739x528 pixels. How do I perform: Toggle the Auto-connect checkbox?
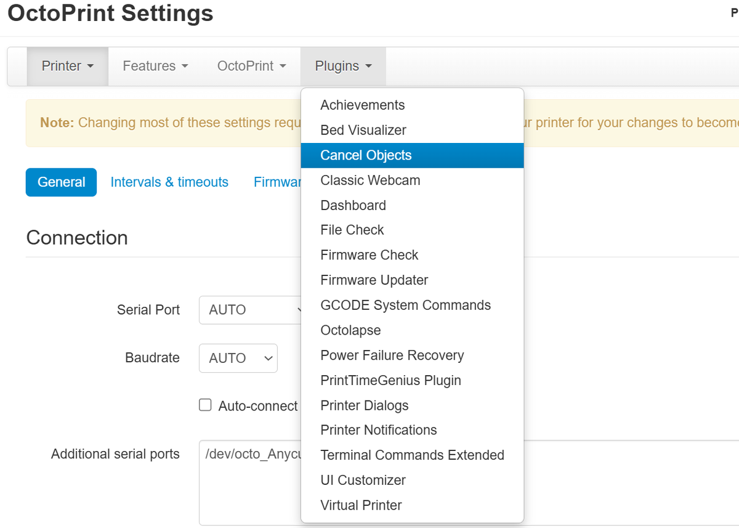(x=205, y=405)
